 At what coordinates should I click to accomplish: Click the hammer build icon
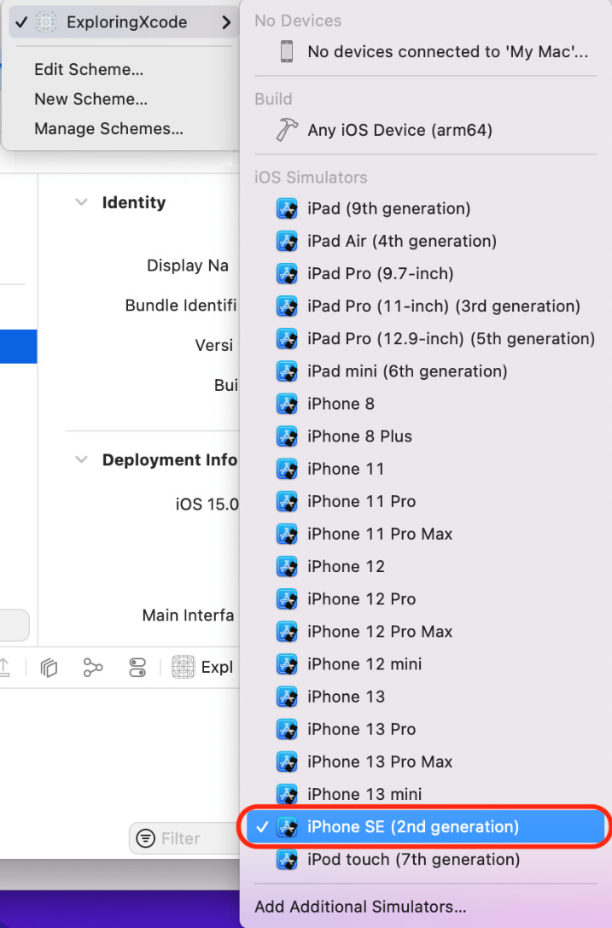click(287, 130)
